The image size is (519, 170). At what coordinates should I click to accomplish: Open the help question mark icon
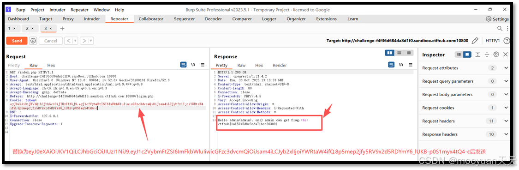507,41
